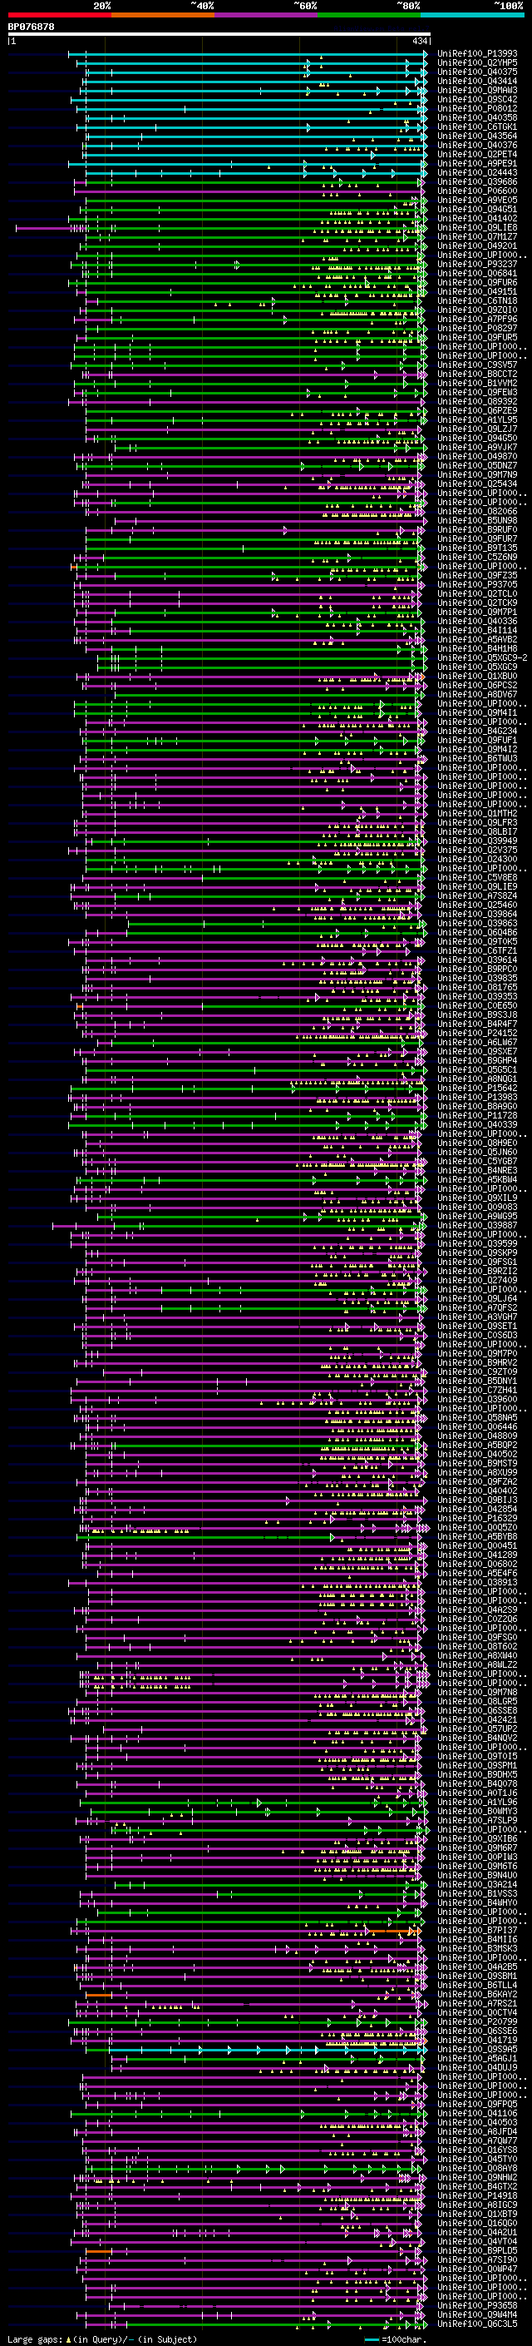
Task: Open the UniRef100_Q40375 entry
Action: 477,72
